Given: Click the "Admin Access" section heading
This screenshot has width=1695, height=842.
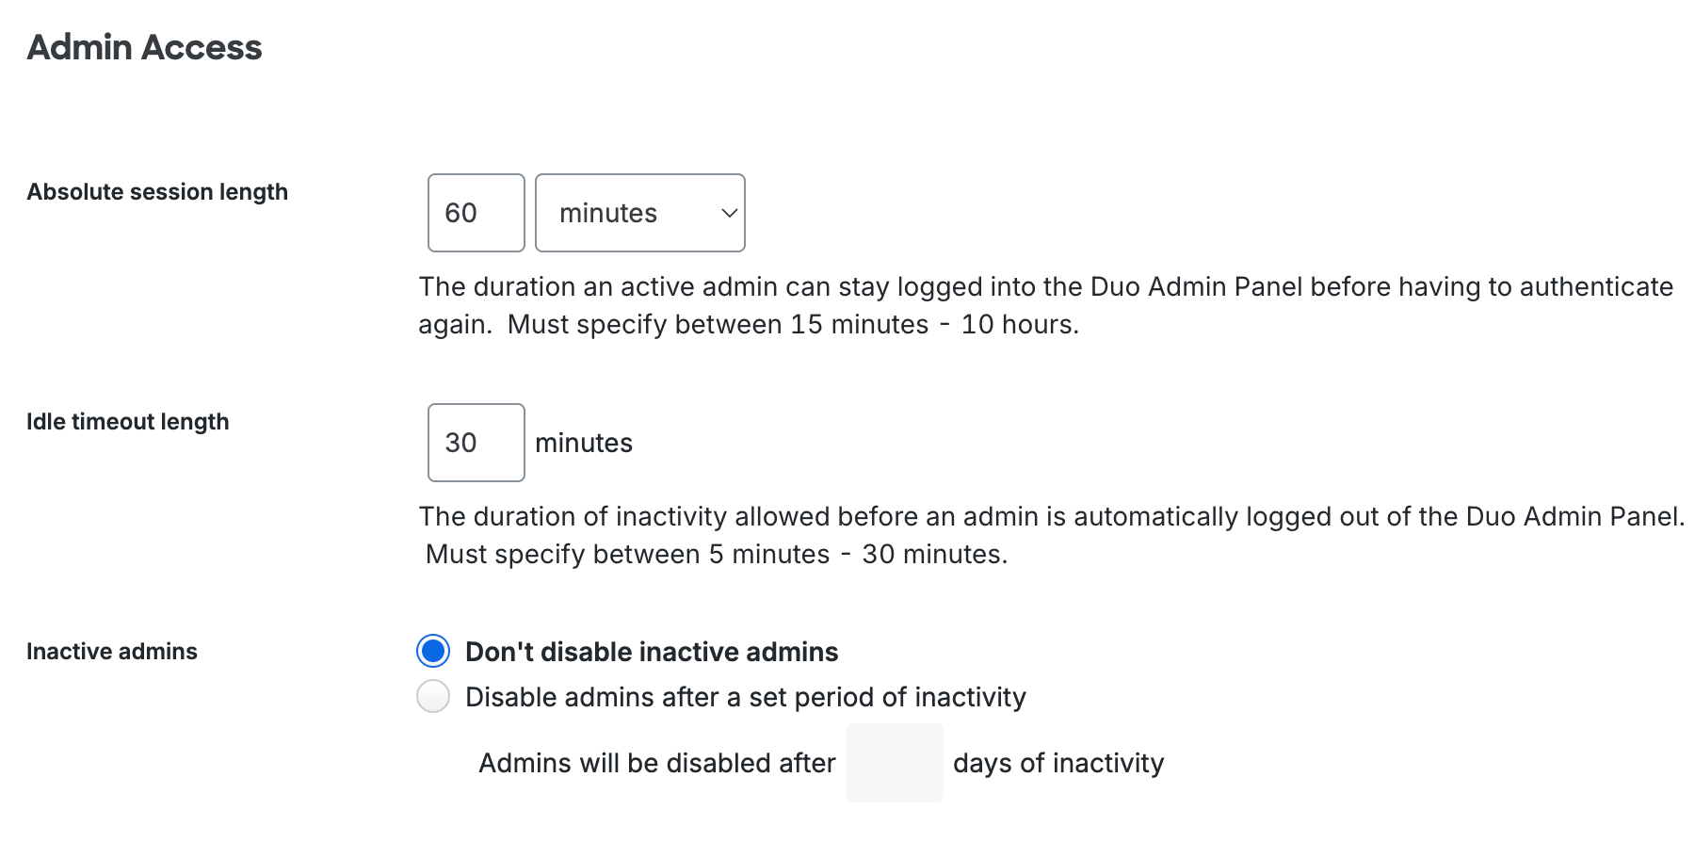Looking at the screenshot, I should pos(144,47).
